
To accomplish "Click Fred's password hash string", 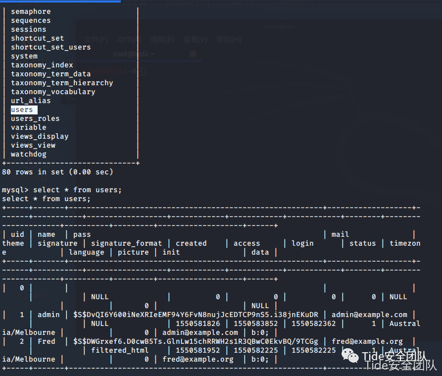I will point(196,341).
